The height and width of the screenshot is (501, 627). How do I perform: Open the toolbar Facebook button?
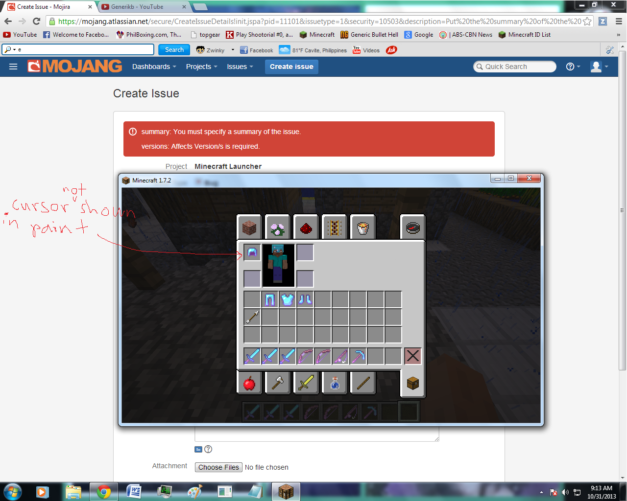point(257,50)
